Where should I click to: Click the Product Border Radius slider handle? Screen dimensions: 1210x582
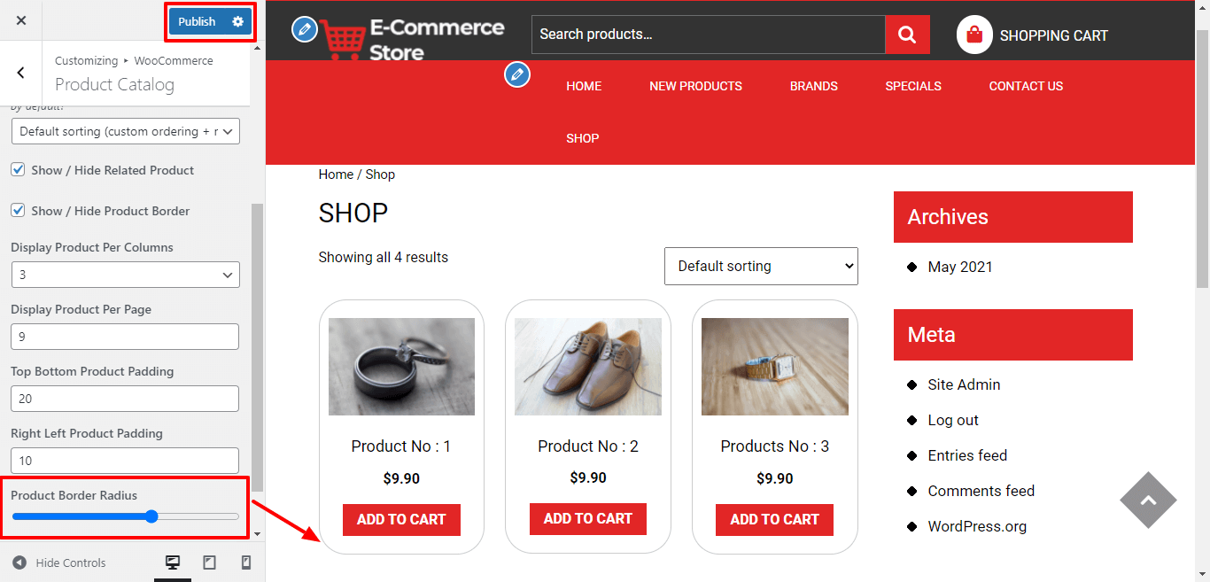151,516
